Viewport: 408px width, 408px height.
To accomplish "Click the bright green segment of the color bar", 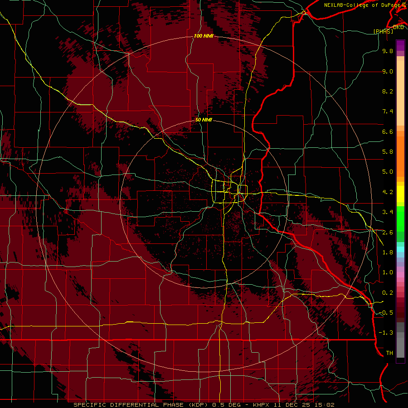I will [x=400, y=219].
